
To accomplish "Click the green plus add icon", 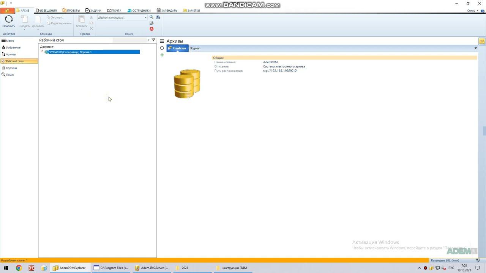I will [162, 55].
